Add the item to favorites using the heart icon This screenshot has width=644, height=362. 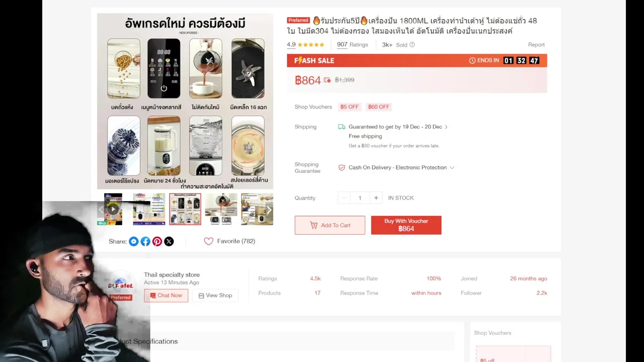point(208,241)
